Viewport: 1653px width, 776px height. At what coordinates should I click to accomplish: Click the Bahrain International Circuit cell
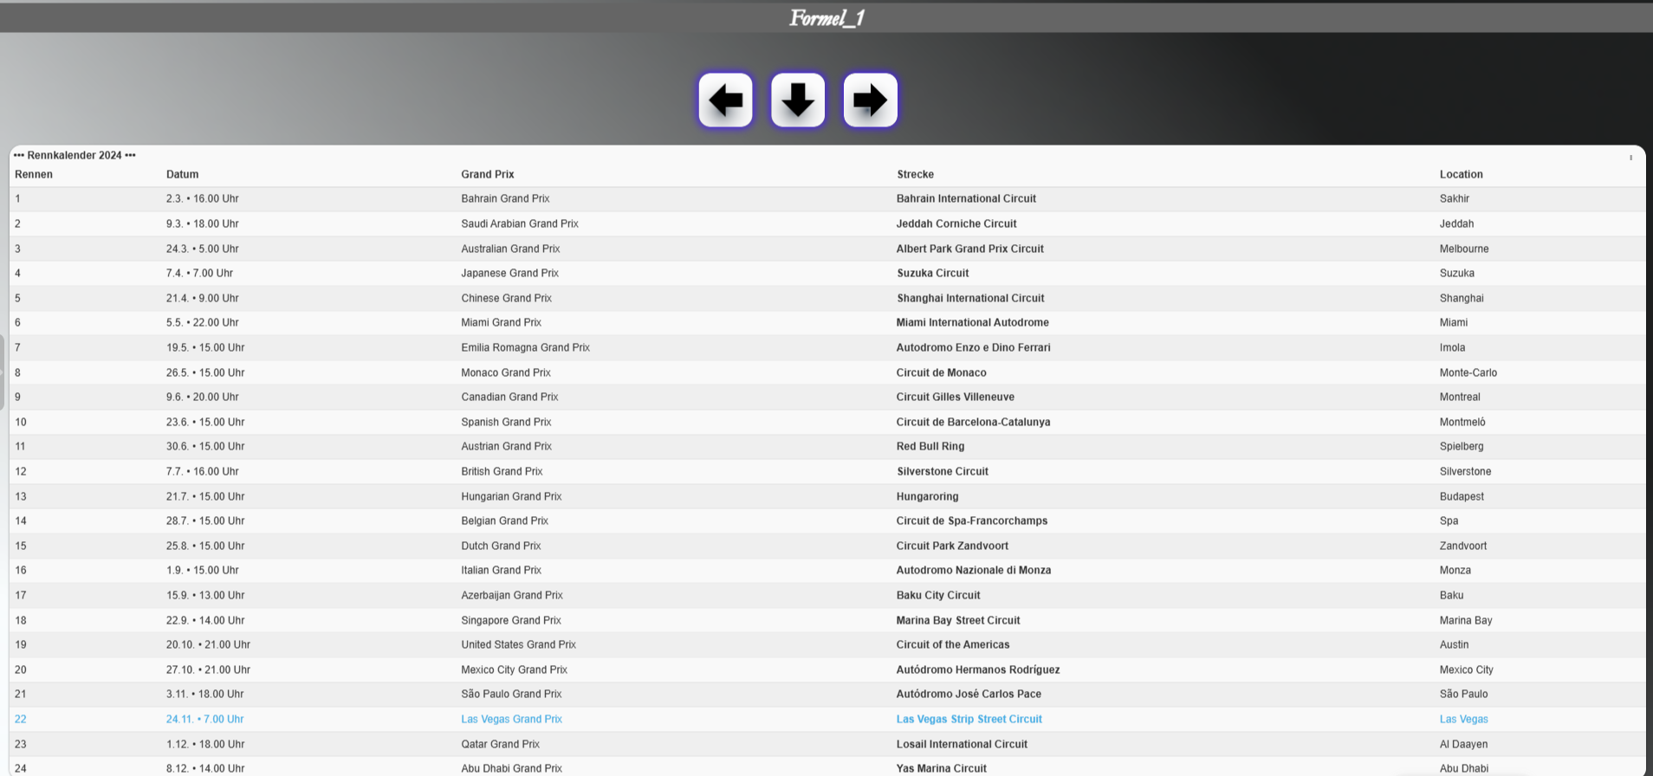pyautogui.click(x=966, y=198)
